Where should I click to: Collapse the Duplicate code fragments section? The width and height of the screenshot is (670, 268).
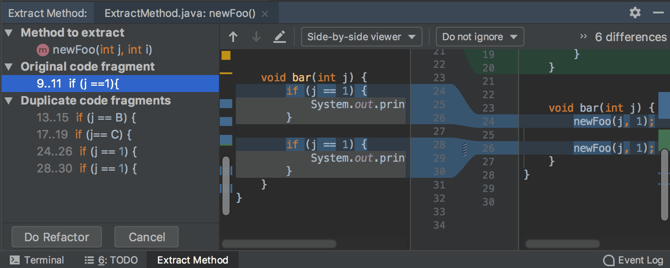pos(8,100)
